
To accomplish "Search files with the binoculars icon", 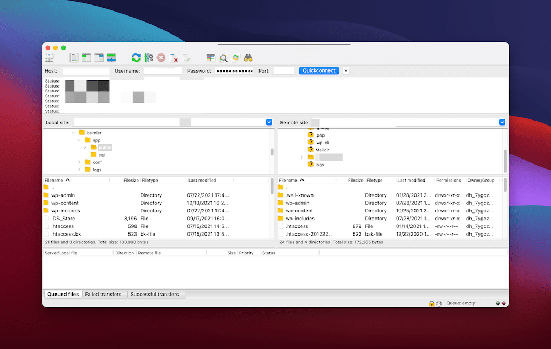I will [248, 58].
